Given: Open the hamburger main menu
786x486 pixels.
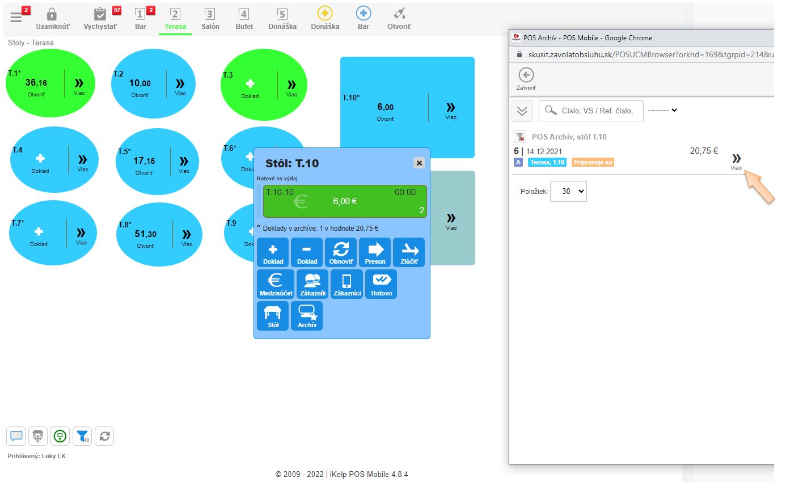Looking at the screenshot, I should (16, 17).
